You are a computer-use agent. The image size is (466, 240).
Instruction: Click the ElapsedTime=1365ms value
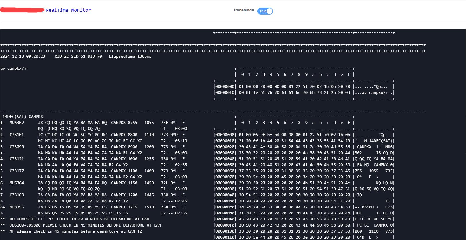(x=130, y=57)
